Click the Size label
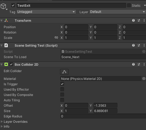 pos(7,111)
